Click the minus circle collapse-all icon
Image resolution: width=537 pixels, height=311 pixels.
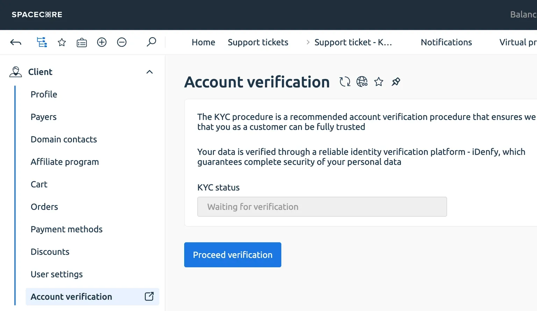122,42
